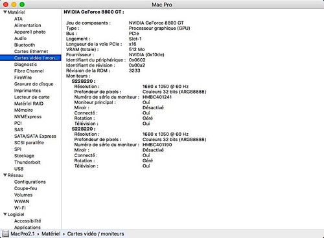Select Accessibilité under Logiciel
Viewport: 324px width, 238px height.
click(x=28, y=221)
